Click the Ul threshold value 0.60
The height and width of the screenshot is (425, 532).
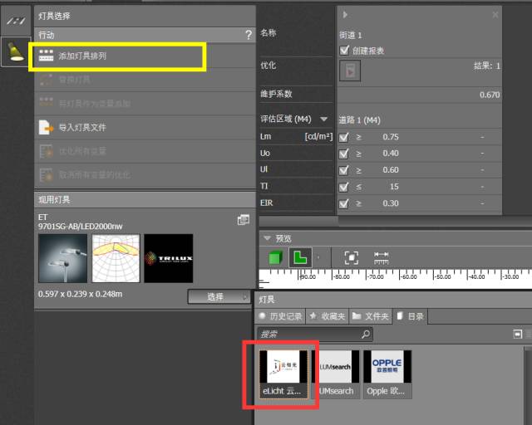point(391,170)
